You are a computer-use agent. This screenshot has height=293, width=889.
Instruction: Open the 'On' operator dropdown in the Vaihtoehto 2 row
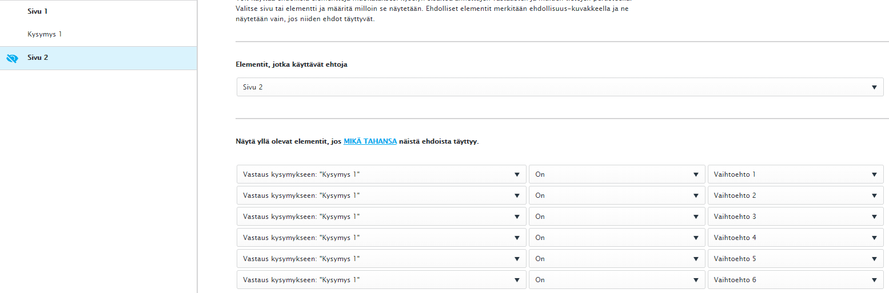point(617,196)
